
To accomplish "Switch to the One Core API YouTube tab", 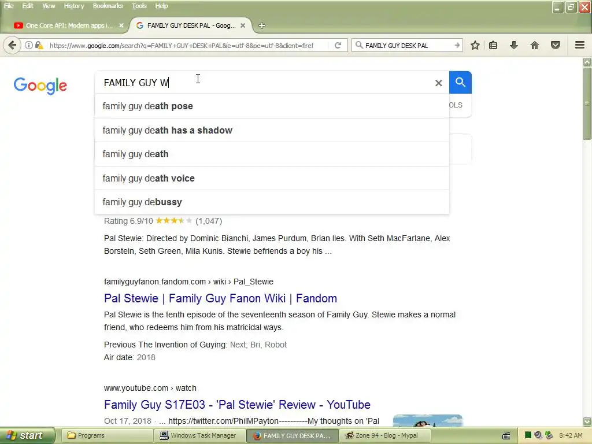I will 68,25.
